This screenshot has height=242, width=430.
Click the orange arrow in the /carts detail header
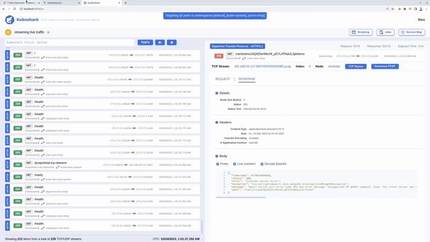pos(358,56)
